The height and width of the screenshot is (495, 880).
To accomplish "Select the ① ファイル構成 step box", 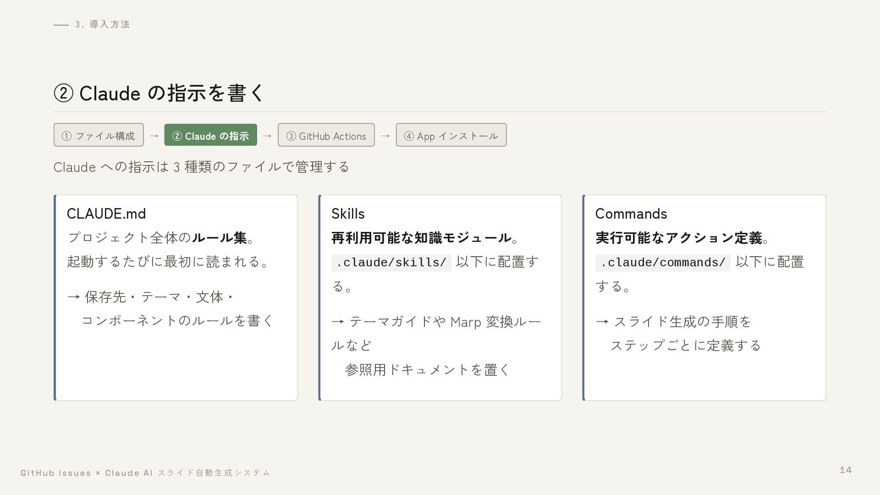I will (x=99, y=135).
